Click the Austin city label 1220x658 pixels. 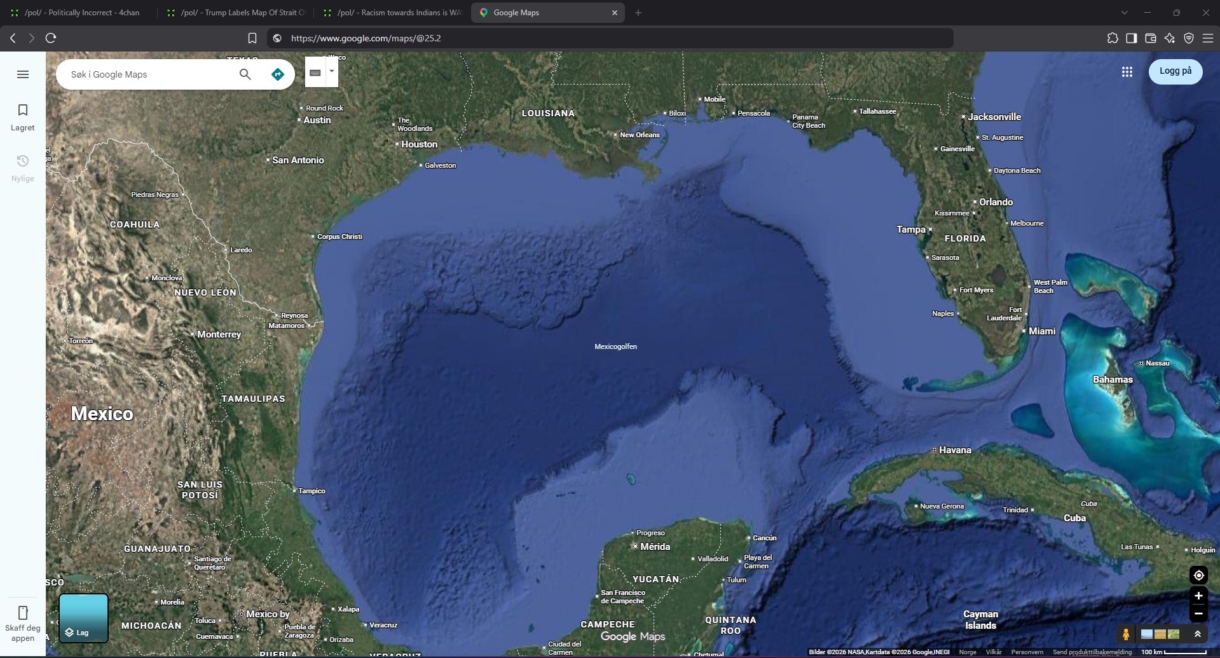(317, 120)
